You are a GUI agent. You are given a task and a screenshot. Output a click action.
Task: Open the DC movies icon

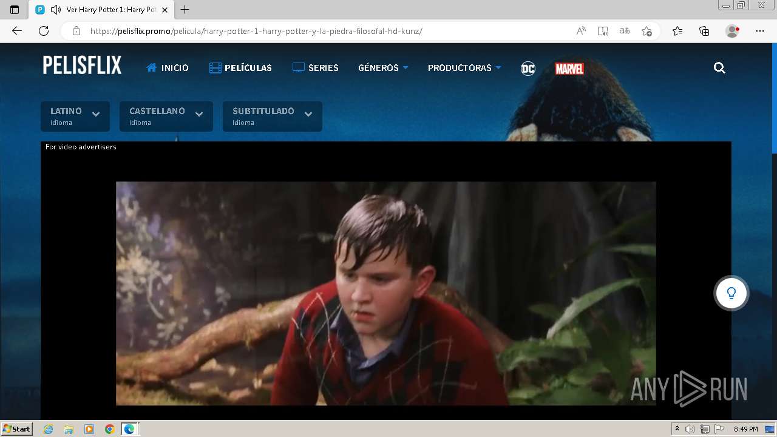click(528, 68)
